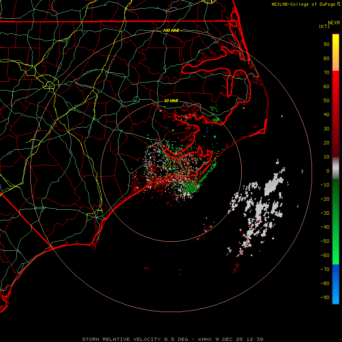Click the KMHX station identifier in caption
Image resolution: width=342 pixels, height=342 pixels.
click(x=205, y=339)
